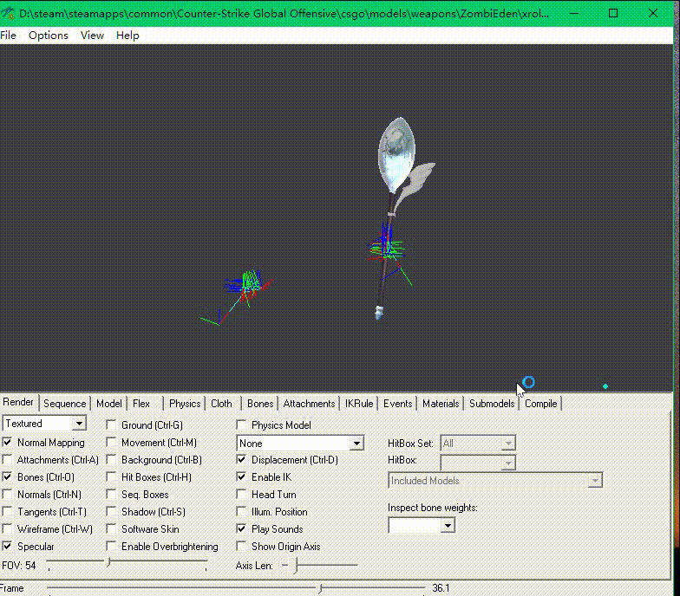Enable Shadow (Ctrl-S) checkbox
Screen dimensions: 680x596
pos(111,511)
